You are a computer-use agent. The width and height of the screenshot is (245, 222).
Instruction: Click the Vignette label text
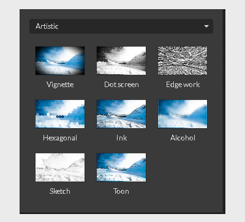click(60, 85)
